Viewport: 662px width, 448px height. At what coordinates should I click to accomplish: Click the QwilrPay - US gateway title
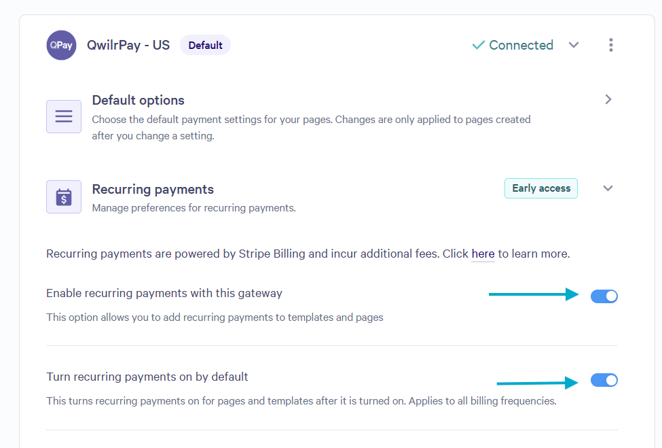pyautogui.click(x=128, y=46)
